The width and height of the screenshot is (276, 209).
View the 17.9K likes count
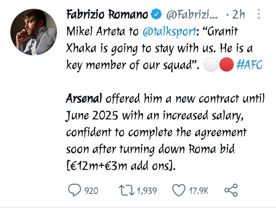click(x=199, y=191)
